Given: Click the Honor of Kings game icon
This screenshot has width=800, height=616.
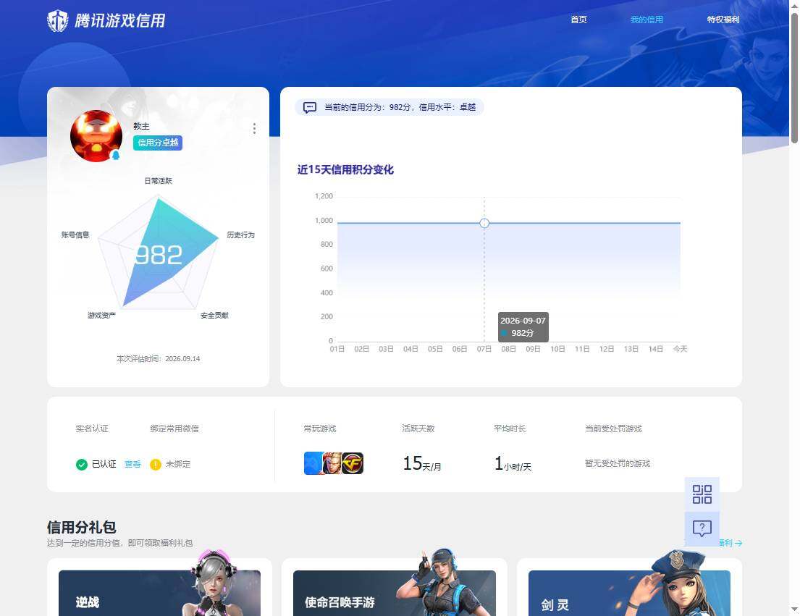Looking at the screenshot, I should click(x=332, y=463).
